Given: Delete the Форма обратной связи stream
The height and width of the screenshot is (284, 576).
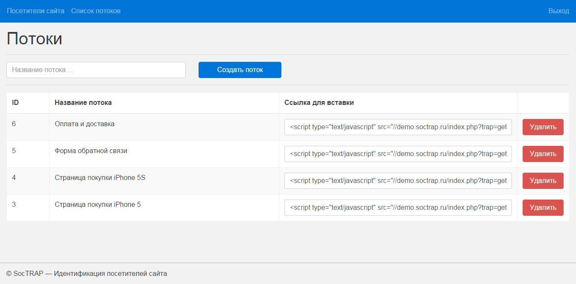Looking at the screenshot, I should click(x=543, y=154).
